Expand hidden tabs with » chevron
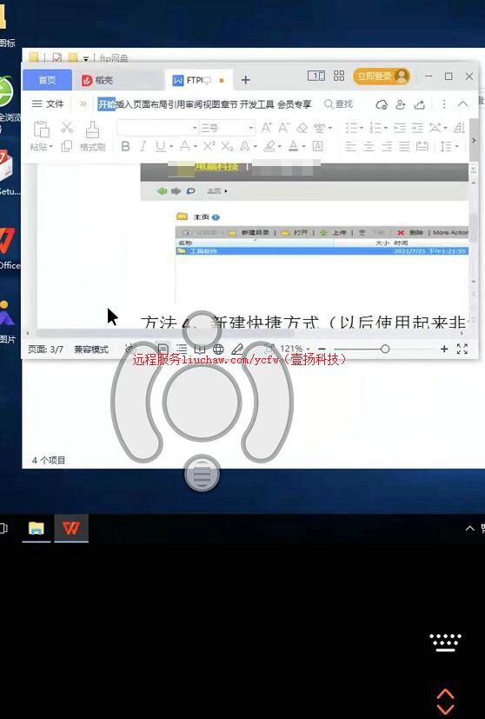The height and width of the screenshot is (719, 485). coord(83,104)
